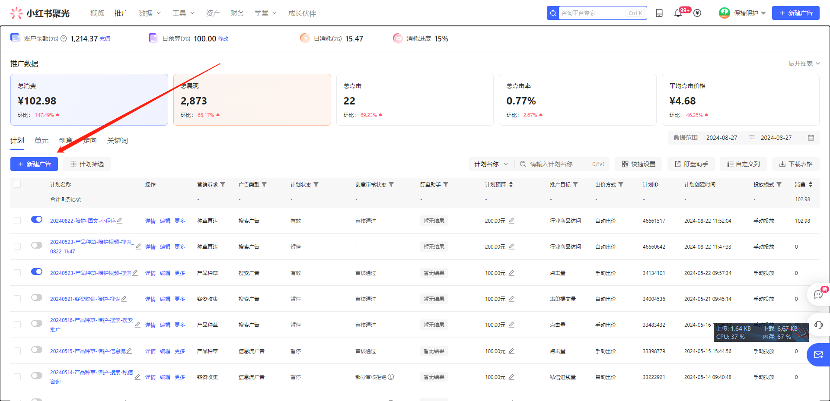The image size is (830, 401).
Task: Click the search magnifier icon in header
Action: [553, 13]
